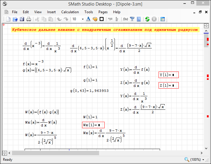Open the background color palette icon
Viewport: 211px width, 164px height.
click(x=95, y=19)
